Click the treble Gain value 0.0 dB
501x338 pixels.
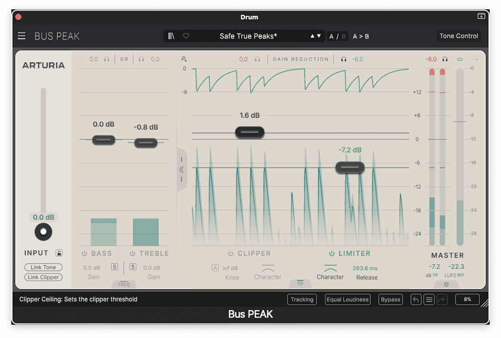click(152, 268)
